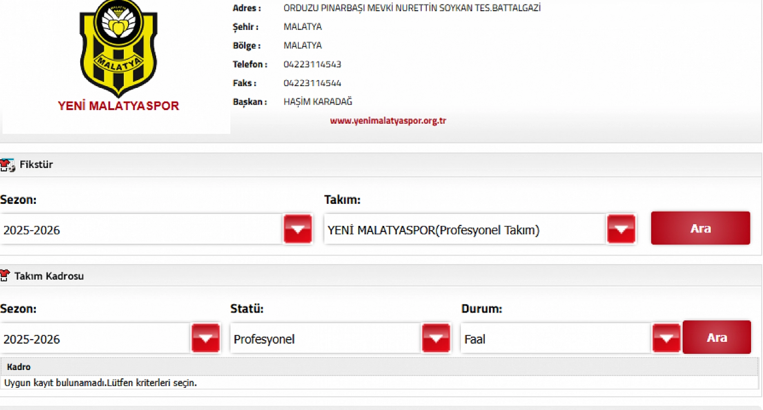Click the Takım Kadrosu section title
The width and height of the screenshot is (763, 410).
(x=49, y=276)
